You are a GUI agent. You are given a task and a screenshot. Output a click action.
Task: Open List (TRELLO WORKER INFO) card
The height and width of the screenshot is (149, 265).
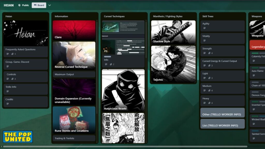click(x=222, y=124)
